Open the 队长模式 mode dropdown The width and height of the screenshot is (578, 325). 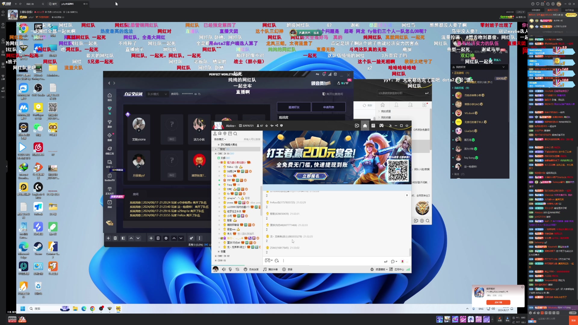tap(157, 94)
